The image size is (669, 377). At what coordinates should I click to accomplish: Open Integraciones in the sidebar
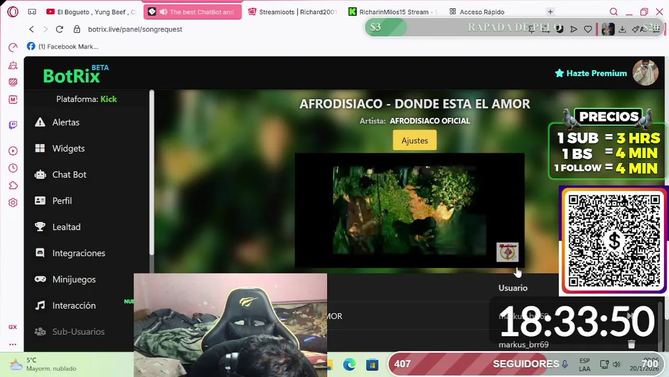[79, 253]
